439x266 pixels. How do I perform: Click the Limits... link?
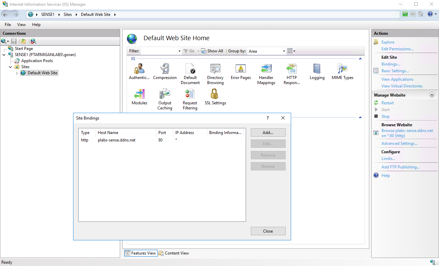pos(388,159)
